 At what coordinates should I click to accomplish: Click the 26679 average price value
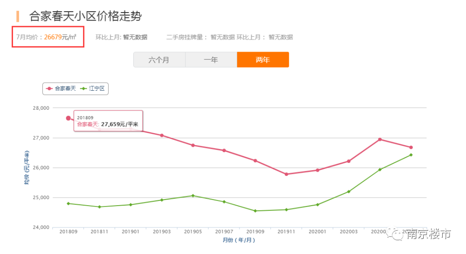pos(53,37)
